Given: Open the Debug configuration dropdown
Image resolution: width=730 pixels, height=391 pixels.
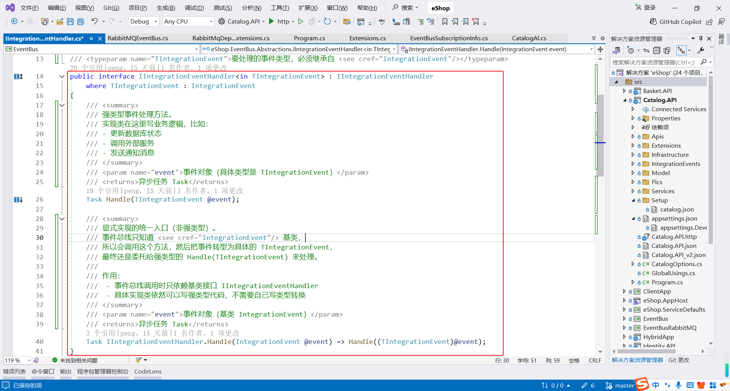Looking at the screenshot, I should point(143,22).
